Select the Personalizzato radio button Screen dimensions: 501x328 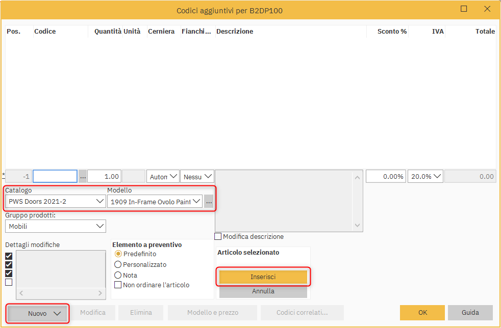click(118, 265)
